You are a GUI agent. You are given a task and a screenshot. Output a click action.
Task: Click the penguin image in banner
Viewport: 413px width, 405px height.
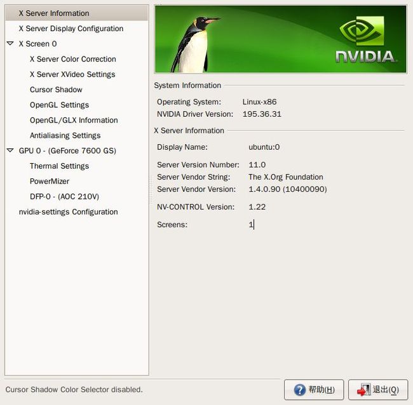pyautogui.click(x=194, y=44)
